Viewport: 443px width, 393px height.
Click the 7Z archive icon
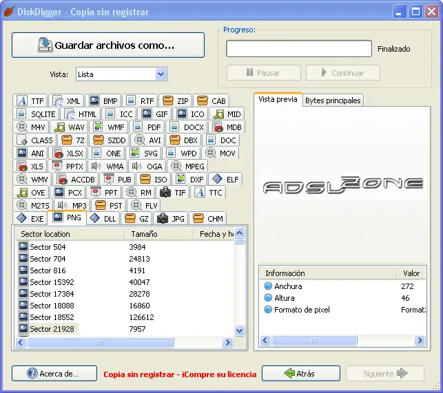click(x=67, y=140)
